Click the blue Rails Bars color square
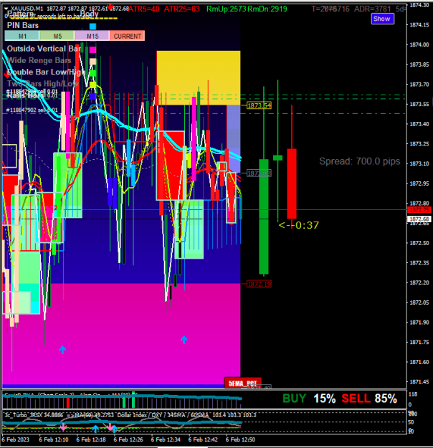The height and width of the screenshot is (448, 433). click(92, 96)
